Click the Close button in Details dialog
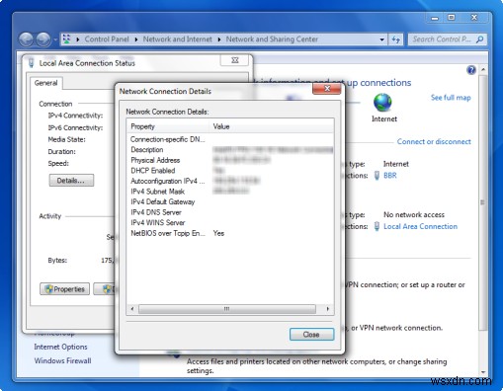This screenshot has height=391, width=503. 311,335
